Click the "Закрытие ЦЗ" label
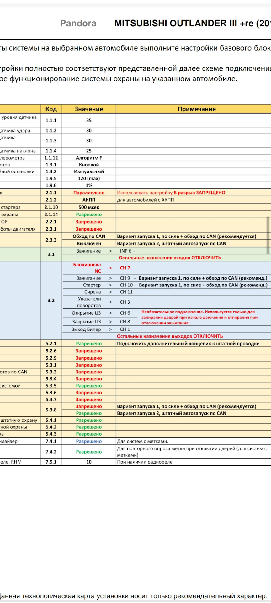Viewport: 271px width, 603px height. 87,322
